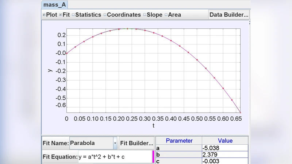Toggle the Plot checkbox
This screenshot has width=292, height=164.
coord(44,15)
